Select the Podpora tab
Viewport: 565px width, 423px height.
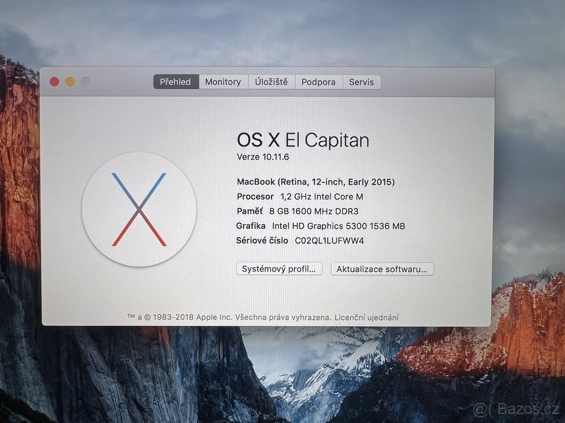click(318, 82)
